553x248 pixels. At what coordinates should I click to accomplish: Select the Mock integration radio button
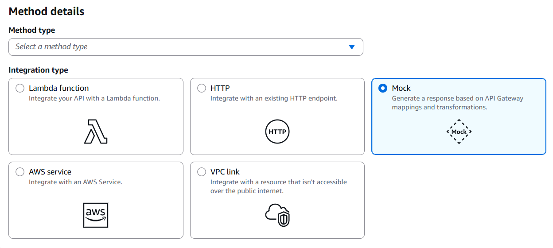383,88
